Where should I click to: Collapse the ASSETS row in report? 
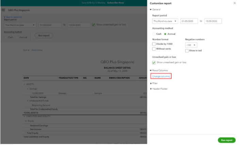click(25, 84)
